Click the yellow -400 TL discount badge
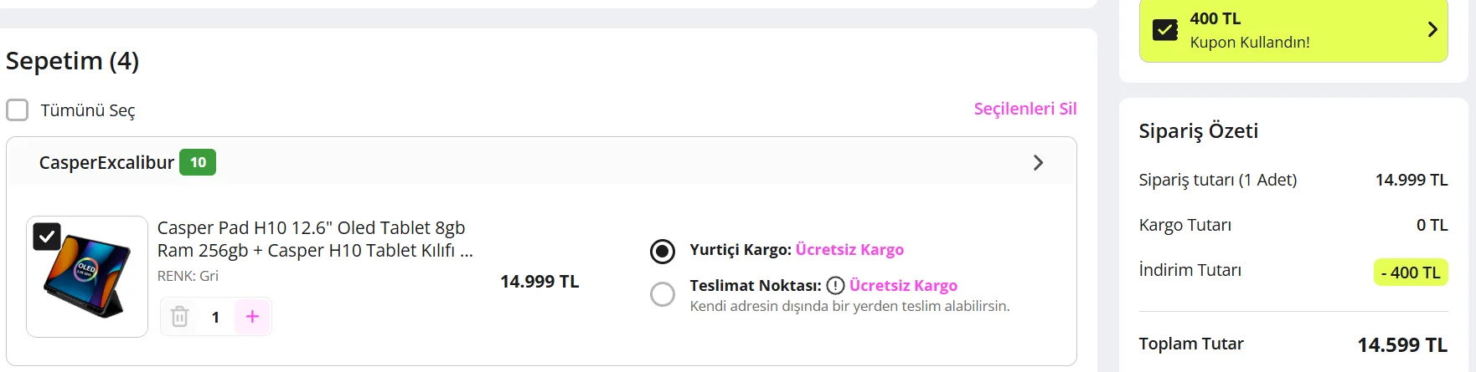Viewport: 1476px width, 372px height. pos(1411,273)
